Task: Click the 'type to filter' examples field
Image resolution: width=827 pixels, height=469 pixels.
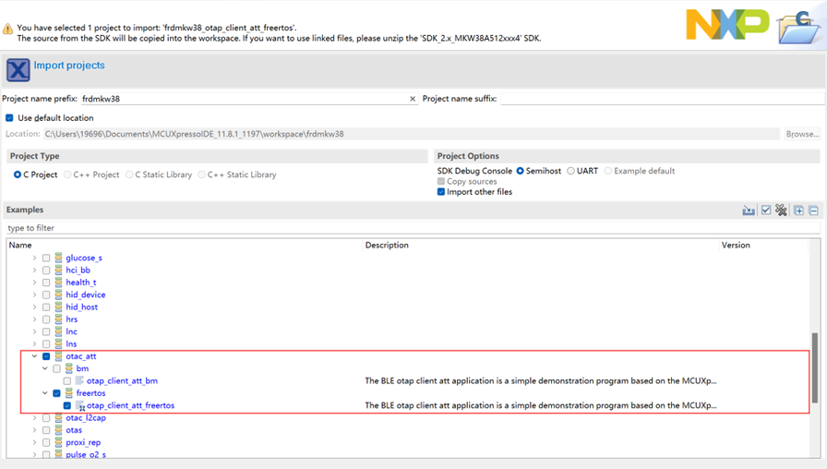Action: click(x=413, y=228)
